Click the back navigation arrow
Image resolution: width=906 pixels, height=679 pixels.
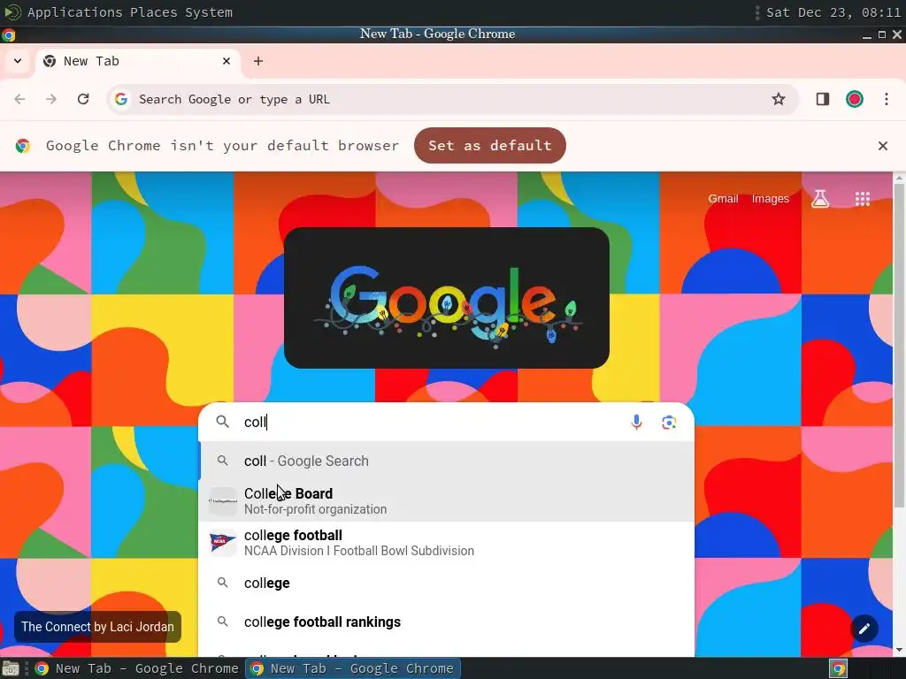coord(19,99)
